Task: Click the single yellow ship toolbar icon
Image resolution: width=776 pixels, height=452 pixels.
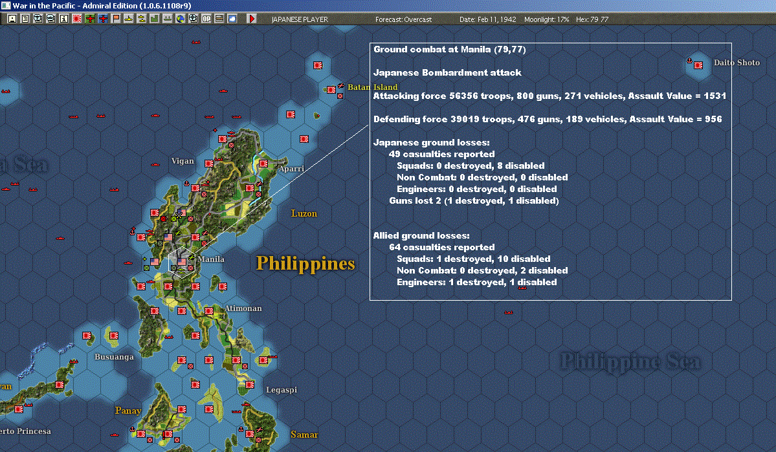Action: coord(129,19)
